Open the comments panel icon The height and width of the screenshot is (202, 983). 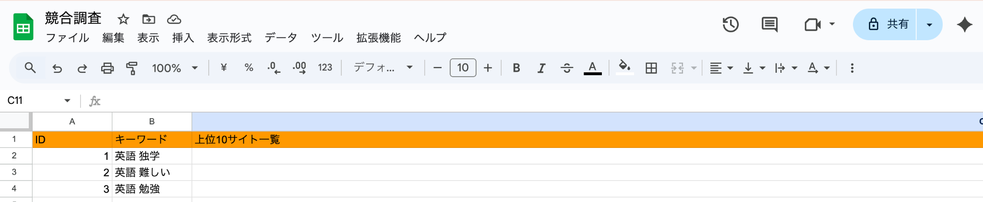(x=769, y=24)
